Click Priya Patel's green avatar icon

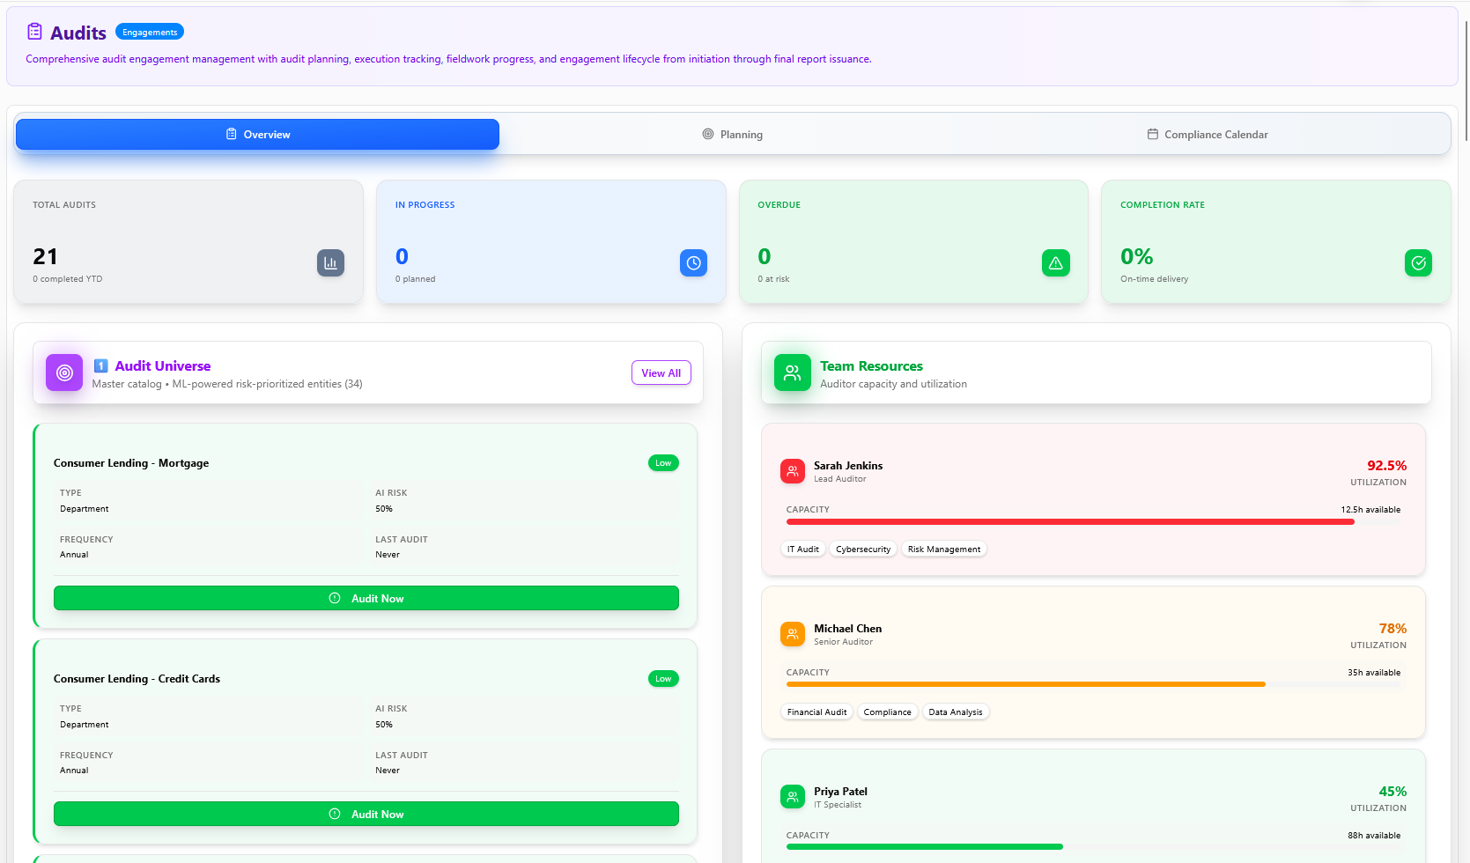tap(792, 797)
